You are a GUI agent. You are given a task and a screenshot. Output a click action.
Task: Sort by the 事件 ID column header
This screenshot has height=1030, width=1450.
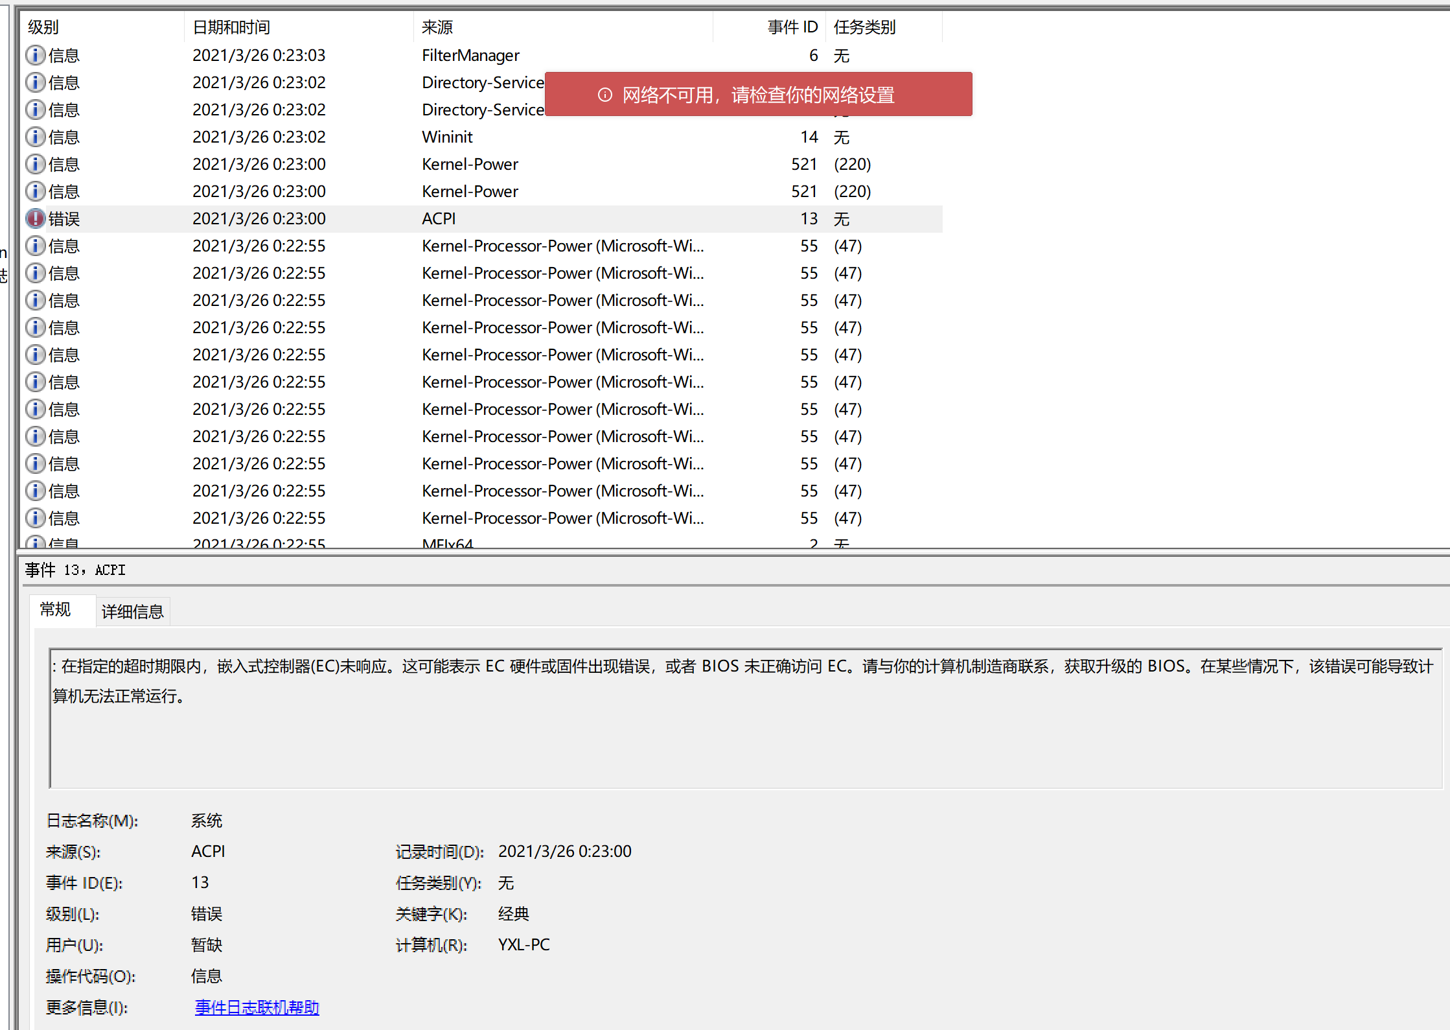(x=792, y=27)
